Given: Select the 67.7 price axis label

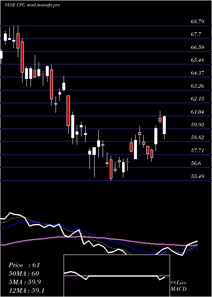Looking at the screenshot, I should pyautogui.click(x=196, y=34).
